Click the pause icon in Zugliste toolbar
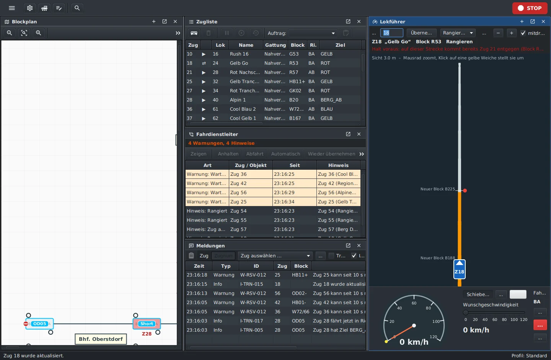This screenshot has width=551, height=360. pyautogui.click(x=227, y=33)
